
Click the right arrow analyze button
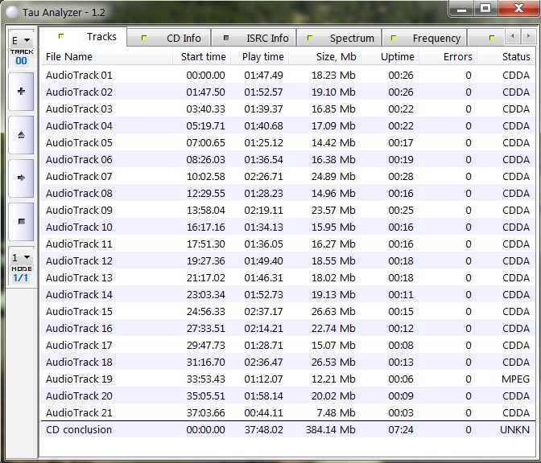click(20, 177)
